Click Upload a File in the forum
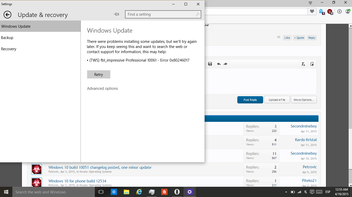352x197 pixels. [277, 100]
